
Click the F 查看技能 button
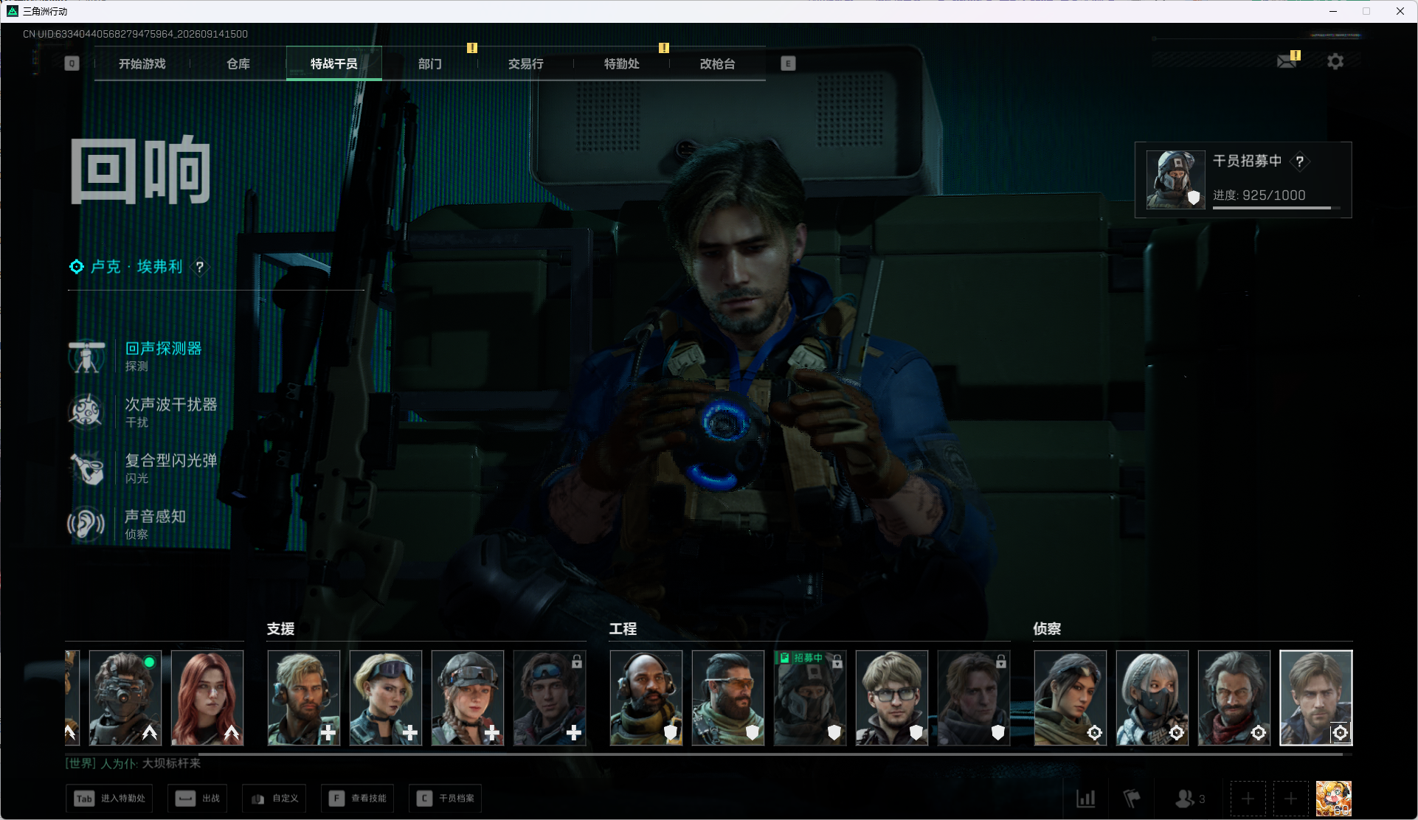click(x=357, y=798)
